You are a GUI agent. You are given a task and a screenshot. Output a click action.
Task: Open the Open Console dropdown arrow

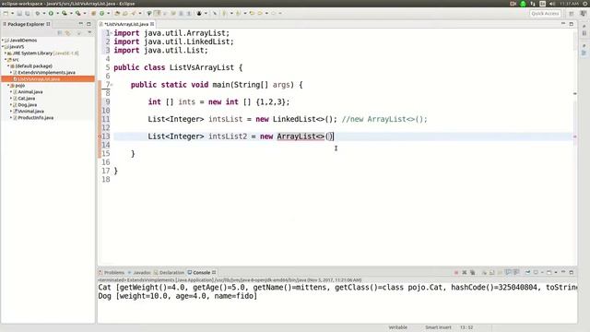556,272
